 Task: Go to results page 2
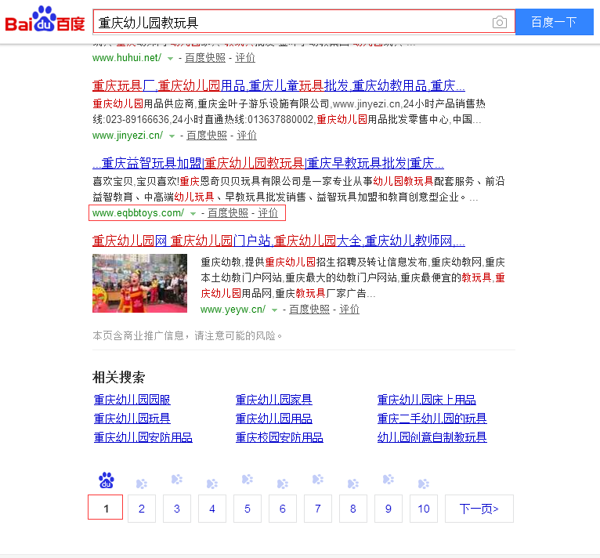point(142,509)
